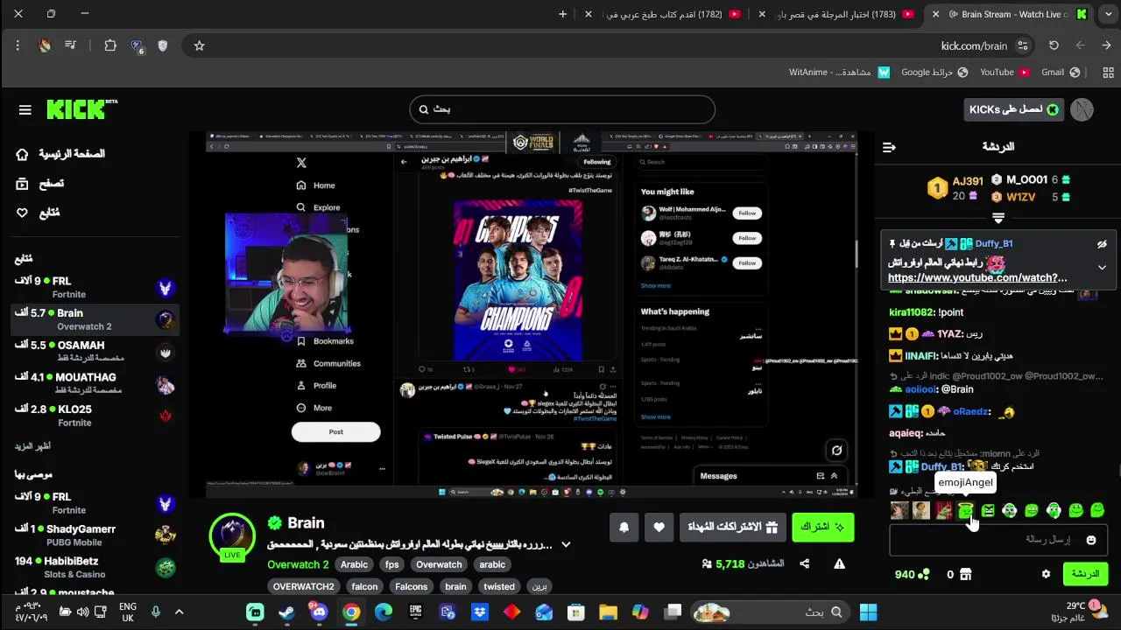Open the Gmail bookmark
Image resolution: width=1121 pixels, height=630 pixels.
pos(1061,73)
